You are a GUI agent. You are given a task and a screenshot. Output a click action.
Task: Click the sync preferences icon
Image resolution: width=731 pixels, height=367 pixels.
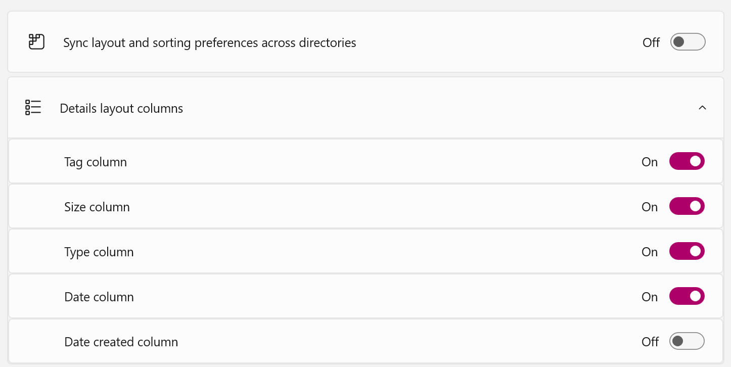[x=36, y=42]
